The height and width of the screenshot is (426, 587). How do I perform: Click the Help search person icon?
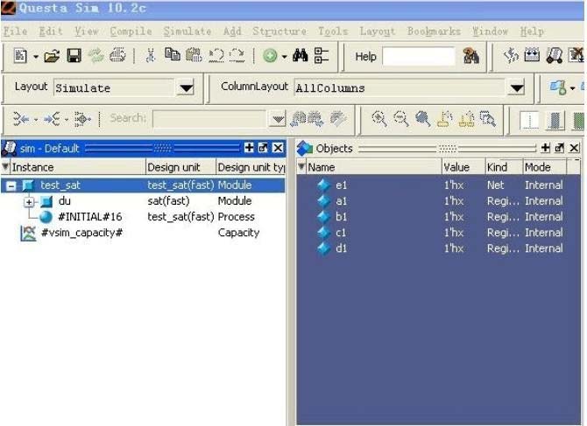pos(471,56)
